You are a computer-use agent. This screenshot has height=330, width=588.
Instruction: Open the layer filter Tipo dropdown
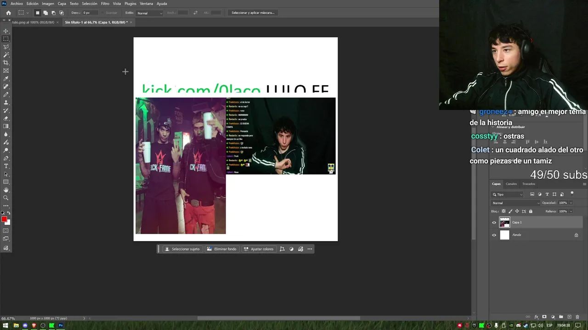coord(508,194)
